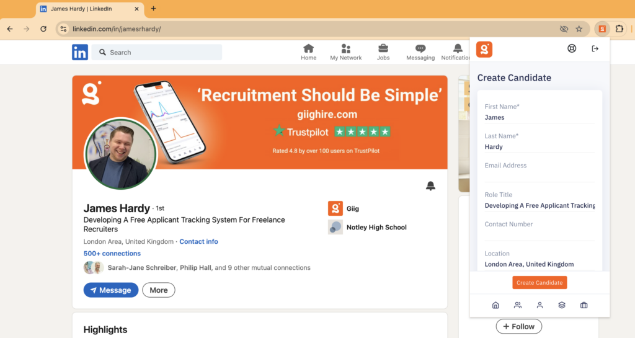The width and height of the screenshot is (635, 338).
Task: Click the More button
Action: click(x=159, y=290)
